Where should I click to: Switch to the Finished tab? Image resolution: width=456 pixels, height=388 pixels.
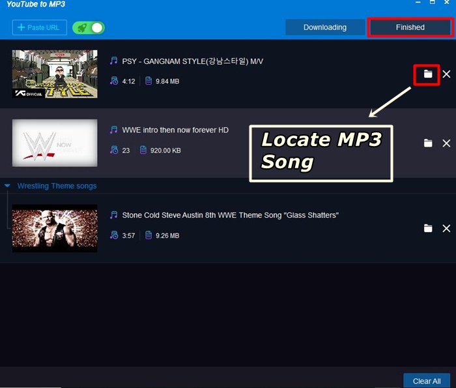(410, 27)
